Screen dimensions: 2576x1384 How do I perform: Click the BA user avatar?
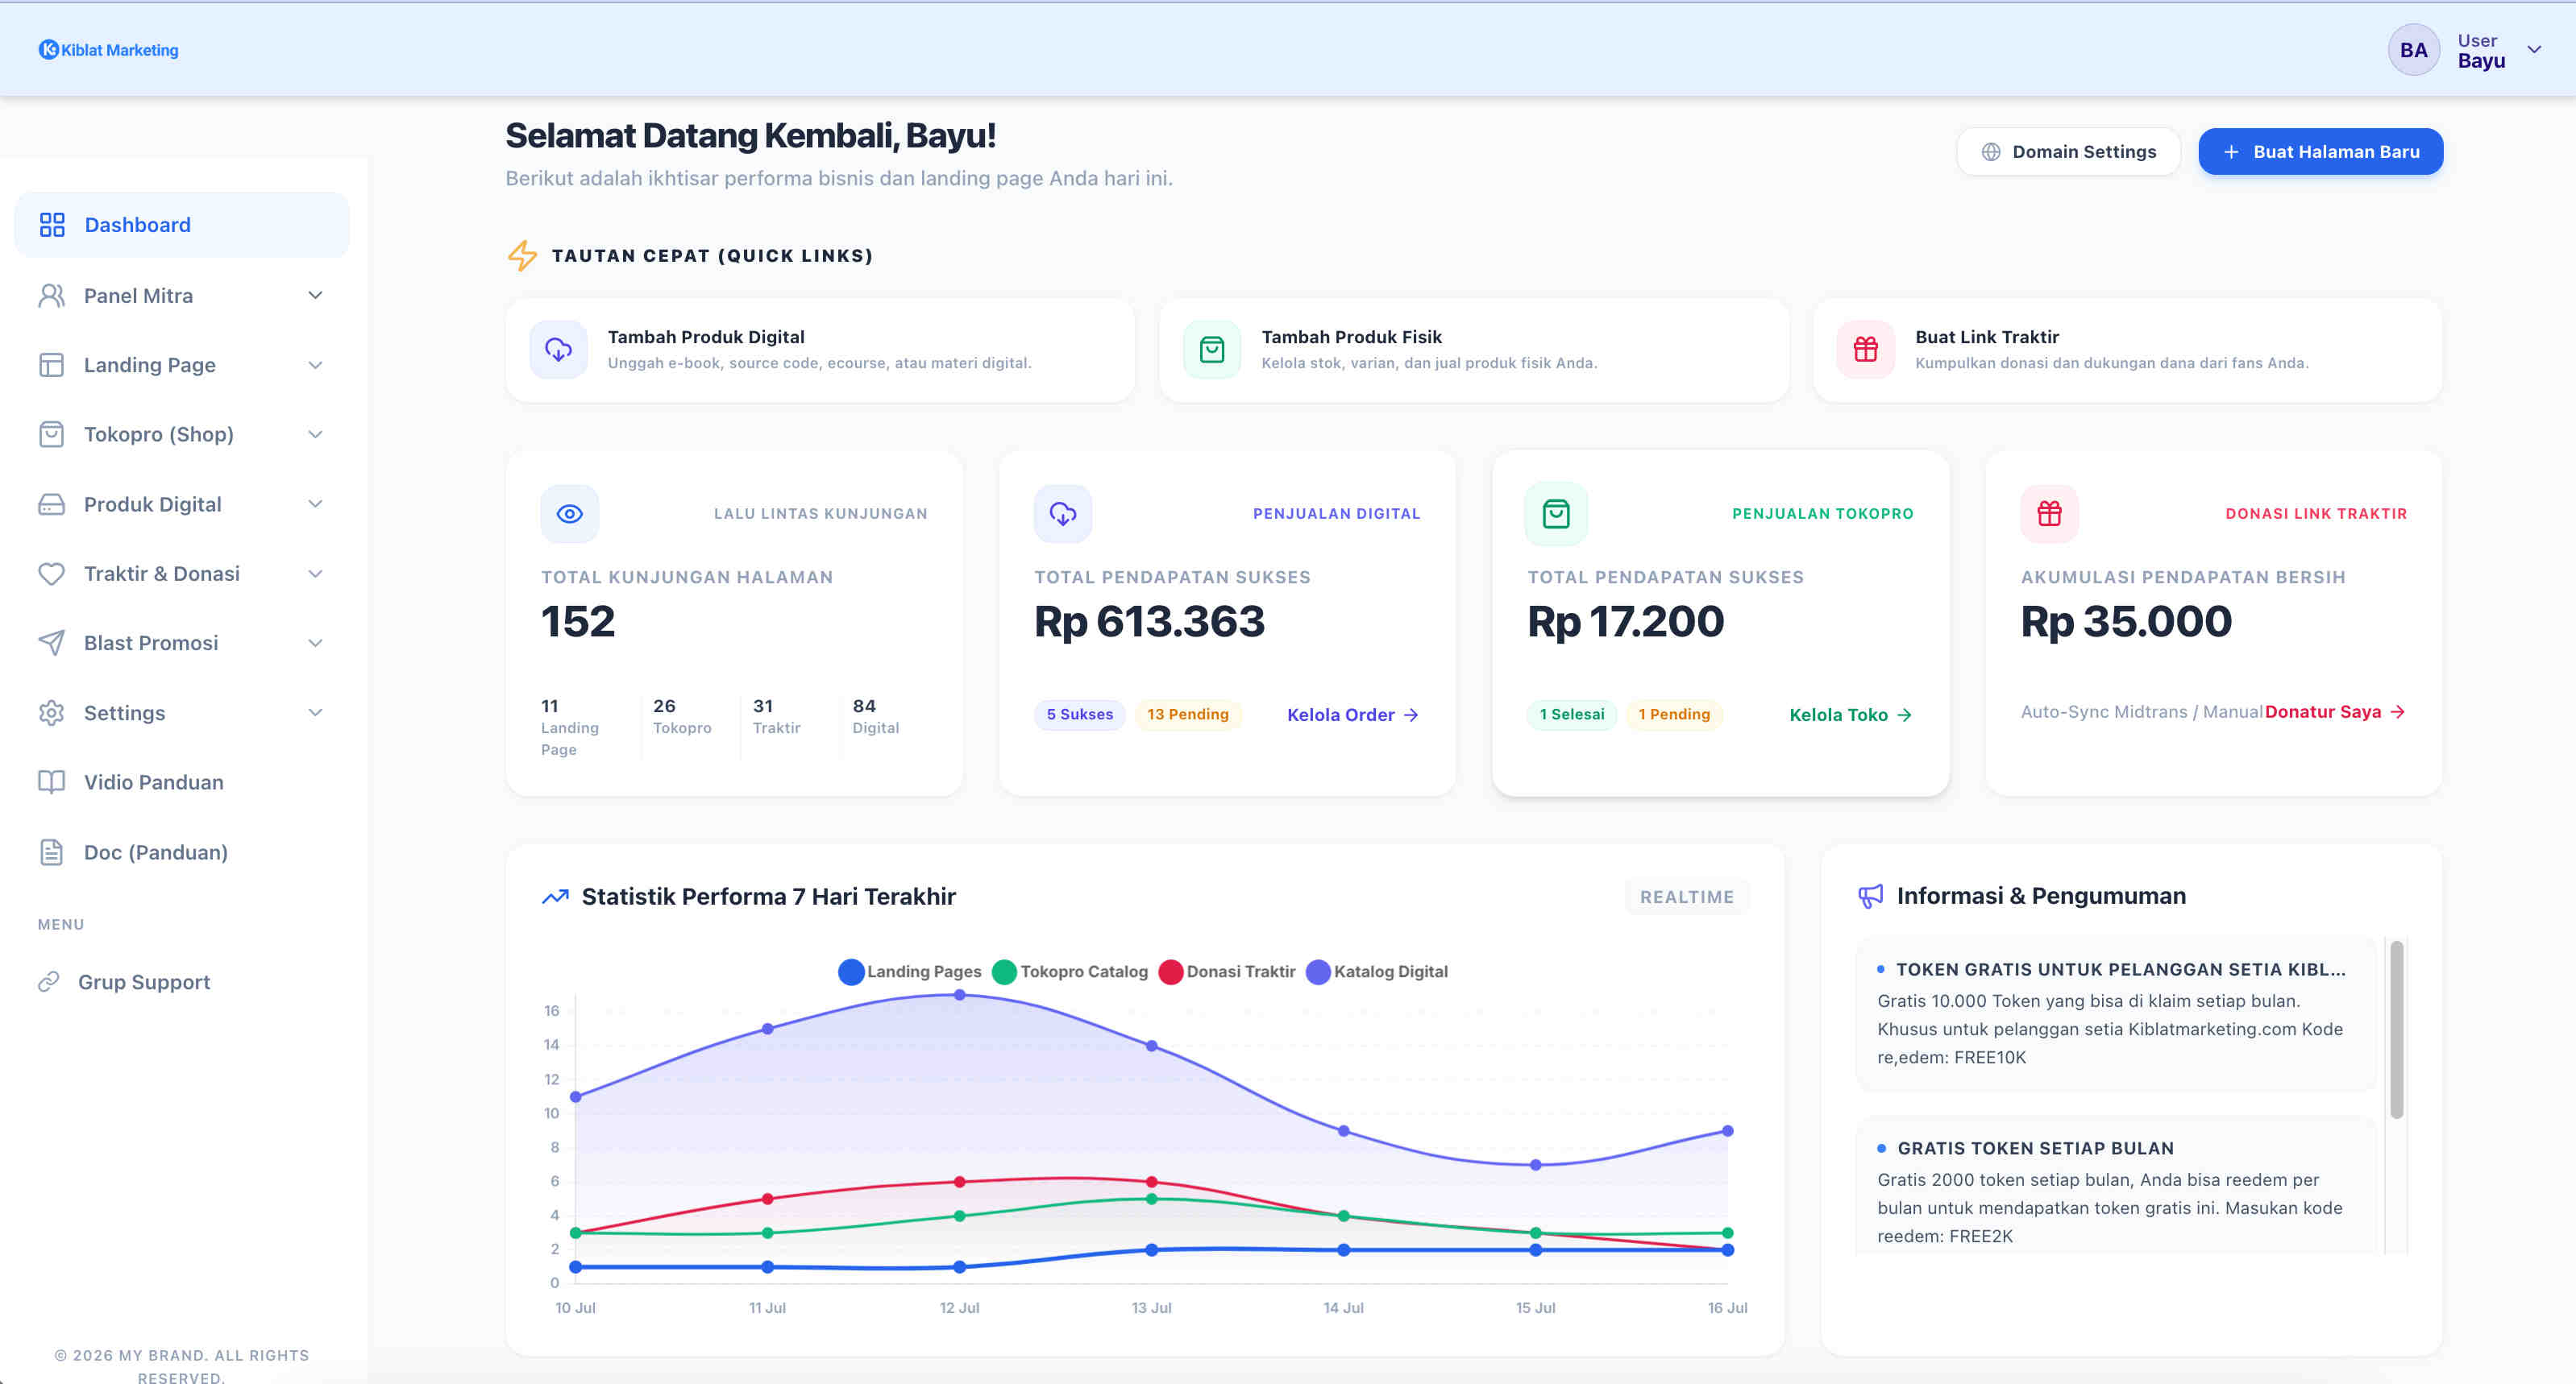point(2413,50)
